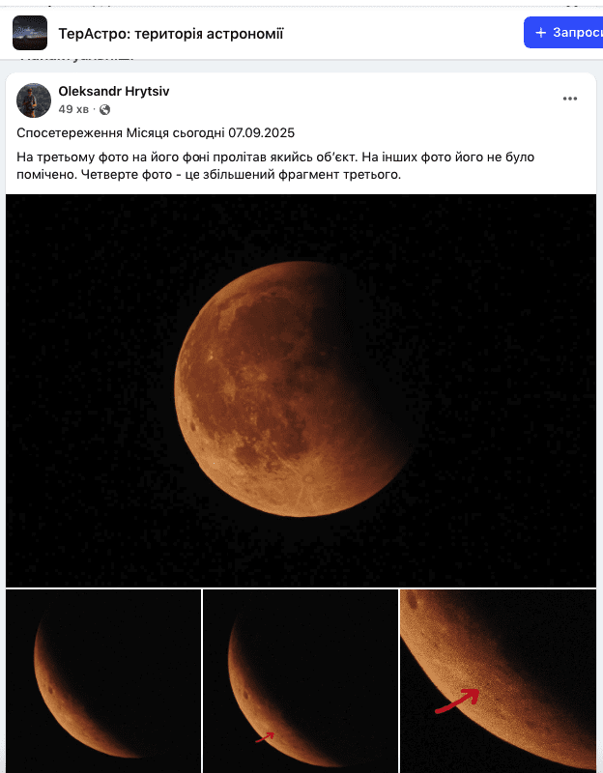
Task: Open the second photo of the crescent Moon
Action: [103, 681]
